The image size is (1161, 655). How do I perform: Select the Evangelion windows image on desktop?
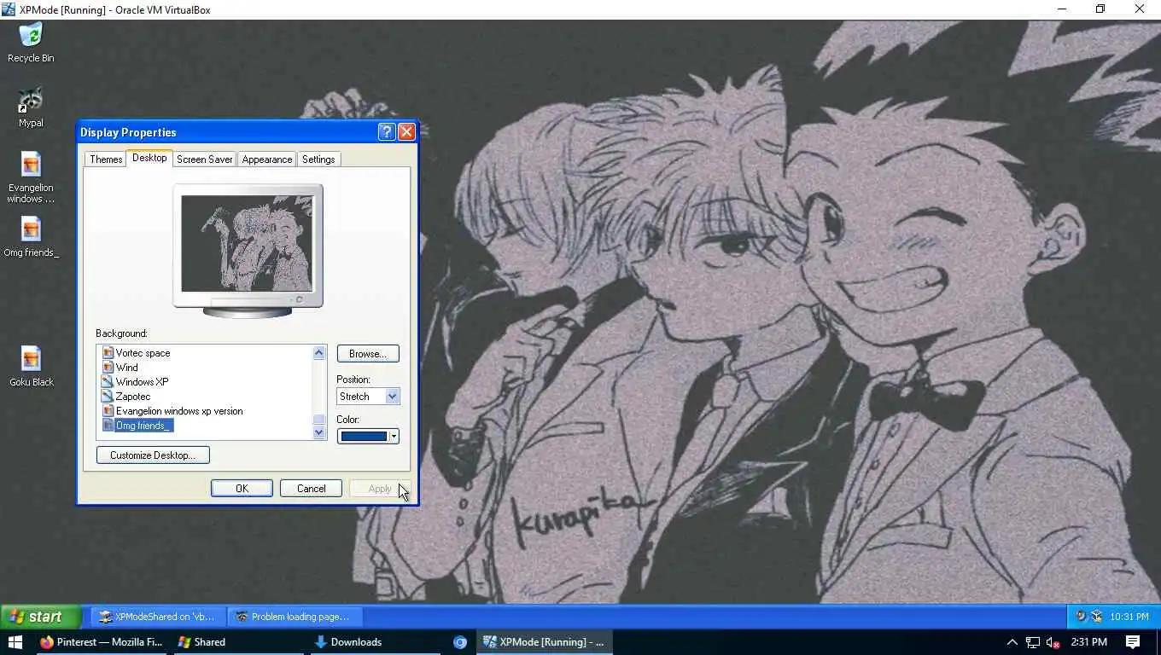pyautogui.click(x=31, y=178)
